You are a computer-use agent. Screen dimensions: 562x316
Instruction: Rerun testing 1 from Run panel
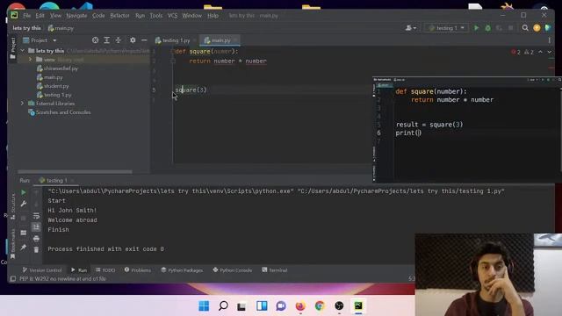(24, 192)
